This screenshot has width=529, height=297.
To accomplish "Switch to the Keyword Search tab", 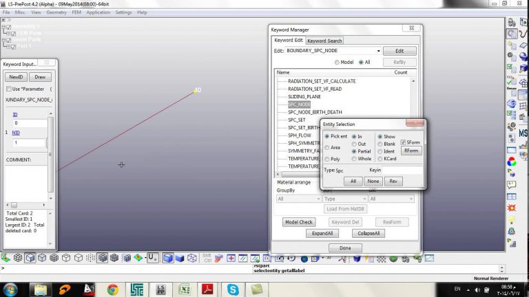I will pos(324,41).
